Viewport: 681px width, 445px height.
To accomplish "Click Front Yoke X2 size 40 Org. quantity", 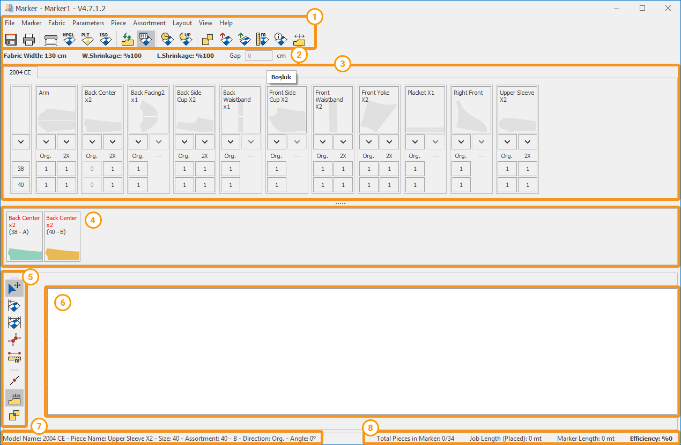I will click(x=368, y=185).
